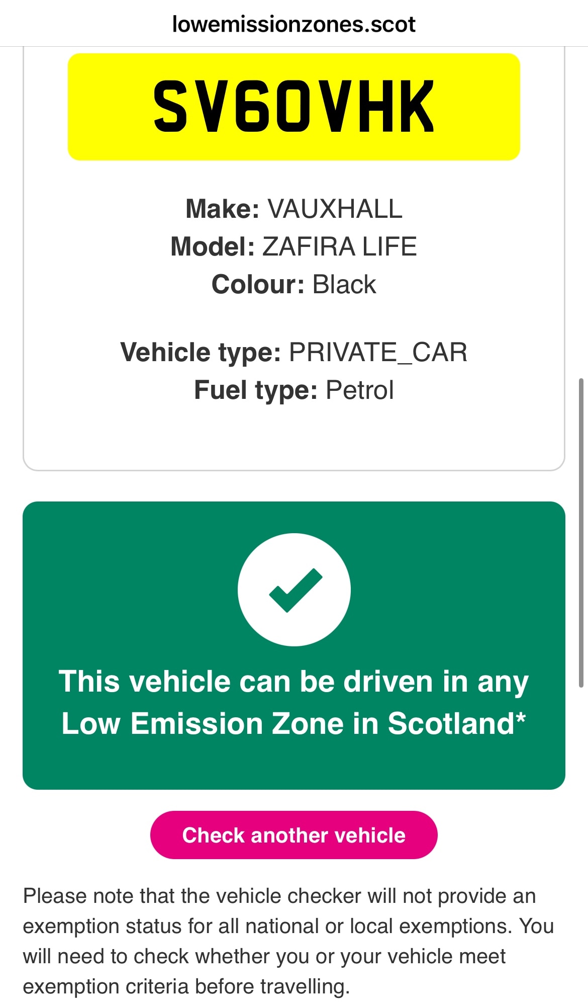Image resolution: width=588 pixels, height=1006 pixels.
Task: Select the Model: ZAFIRA LIFE text
Action: click(294, 247)
